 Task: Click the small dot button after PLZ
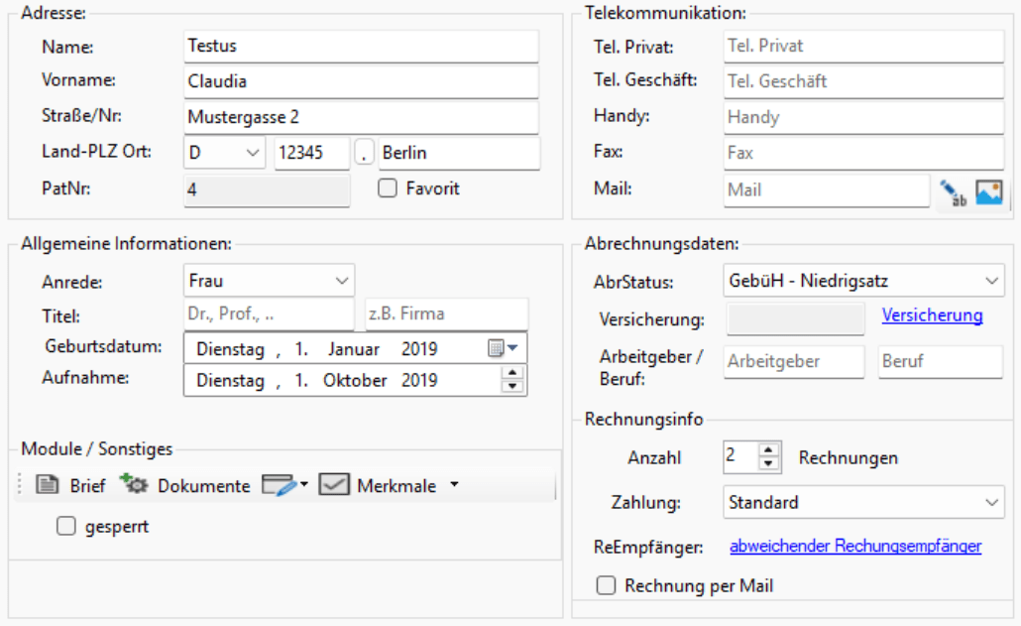point(366,154)
